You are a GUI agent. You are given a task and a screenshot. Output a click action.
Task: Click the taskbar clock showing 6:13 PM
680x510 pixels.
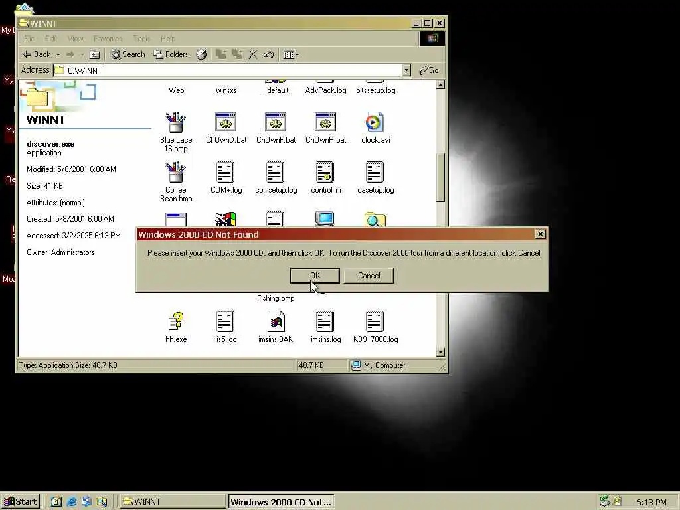pos(651,502)
